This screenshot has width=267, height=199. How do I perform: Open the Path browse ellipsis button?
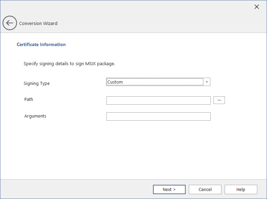click(219, 100)
